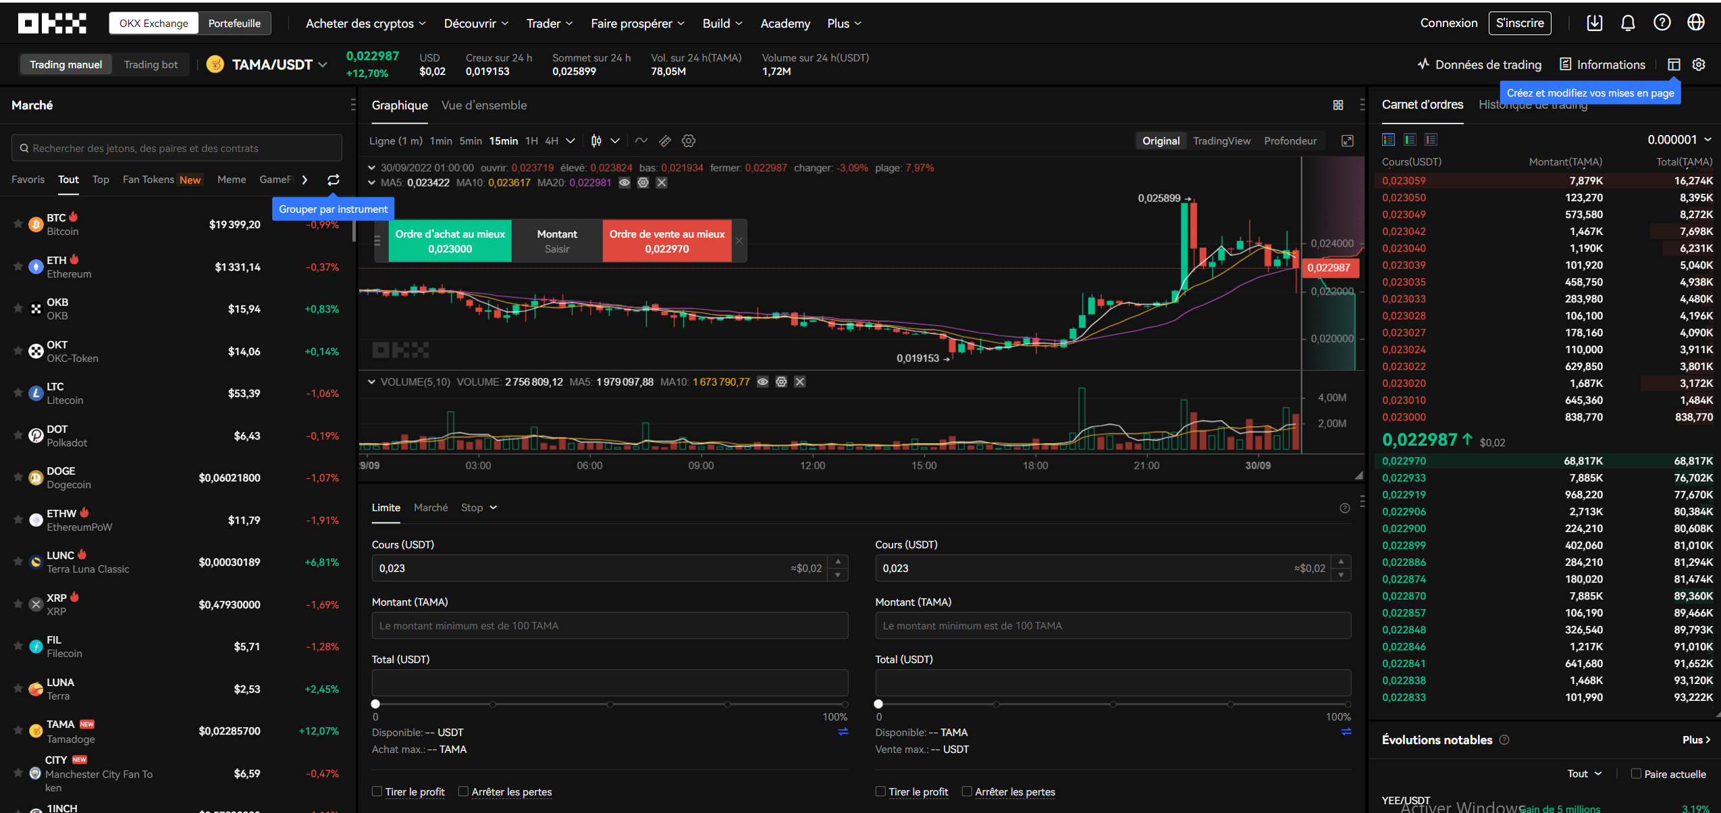Click the grid layout icon above the chart

(1338, 105)
